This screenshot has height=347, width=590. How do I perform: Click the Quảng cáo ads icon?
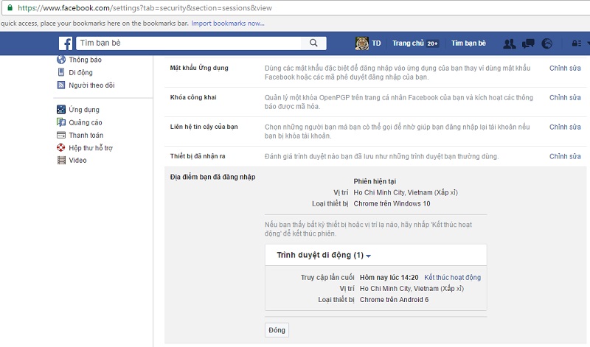[x=61, y=122]
